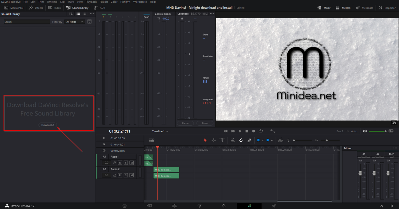Add a blue marker
399x209 pixels.
pyautogui.click(x=268, y=140)
